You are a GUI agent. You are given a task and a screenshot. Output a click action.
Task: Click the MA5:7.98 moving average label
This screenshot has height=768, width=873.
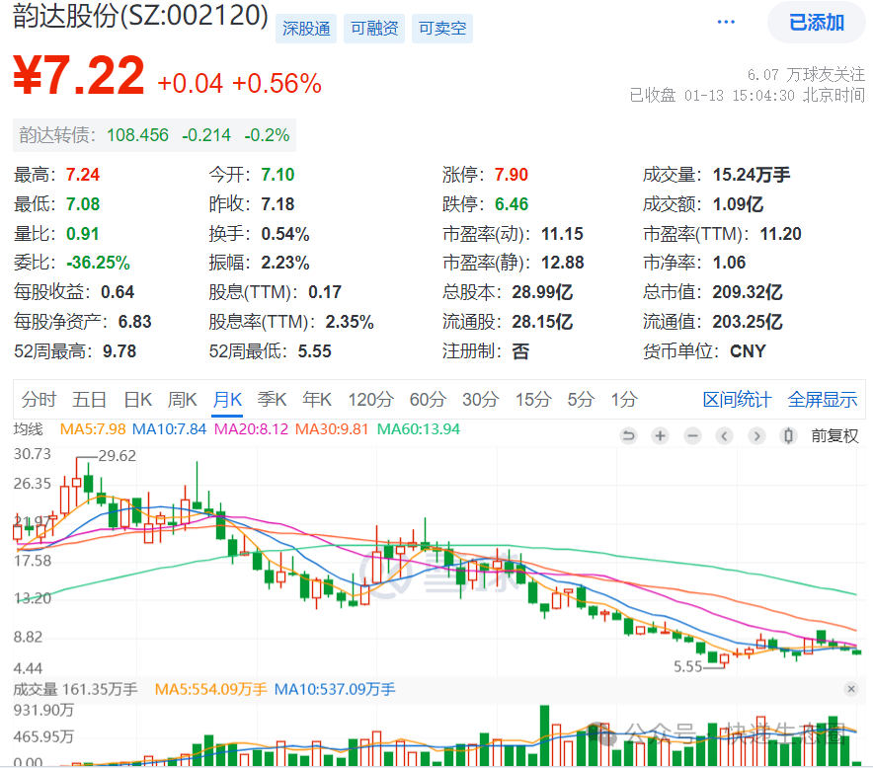click(x=93, y=429)
